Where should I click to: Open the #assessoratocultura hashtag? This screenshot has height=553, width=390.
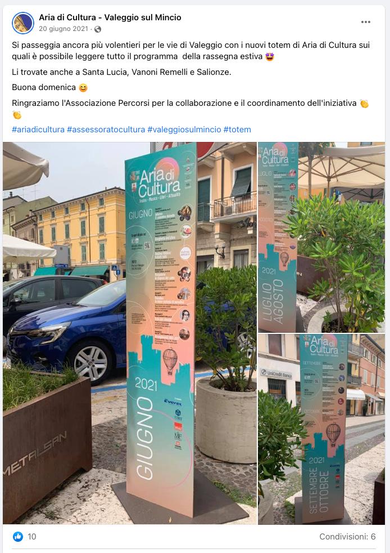[106, 130]
